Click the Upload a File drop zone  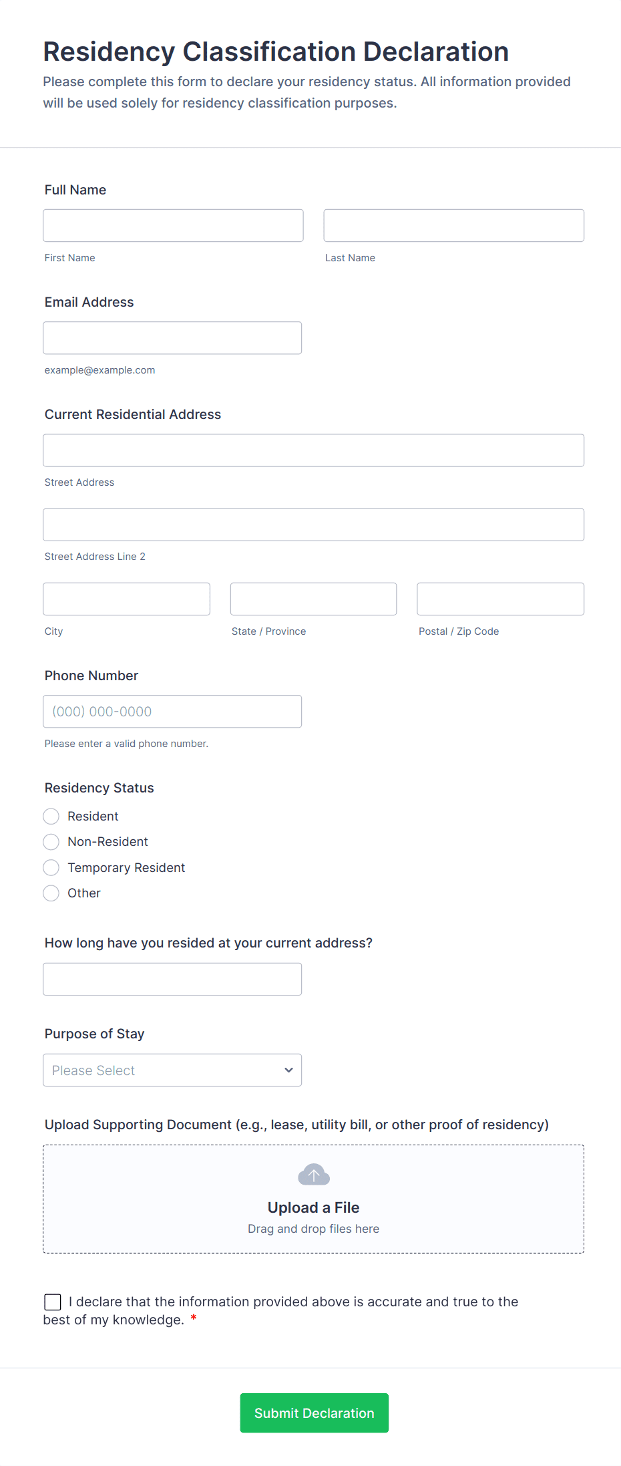tap(313, 1199)
